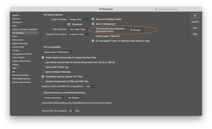Enable legacy "Save As" option
This screenshot has height=129, width=212.
click(x=93, y=36)
